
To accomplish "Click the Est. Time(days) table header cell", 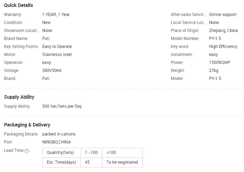I will pyautogui.click(x=62, y=162).
